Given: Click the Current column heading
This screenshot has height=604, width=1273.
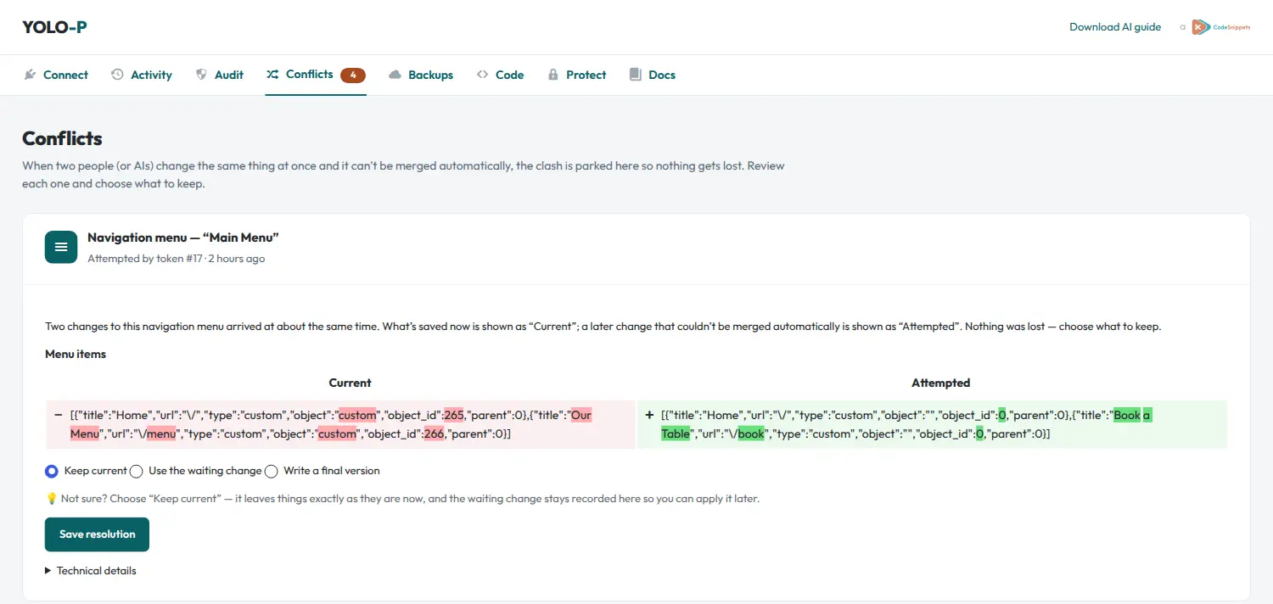Looking at the screenshot, I should (350, 383).
